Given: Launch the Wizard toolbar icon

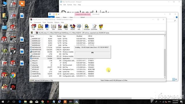Looking at the screenshot, I should point(73,27).
